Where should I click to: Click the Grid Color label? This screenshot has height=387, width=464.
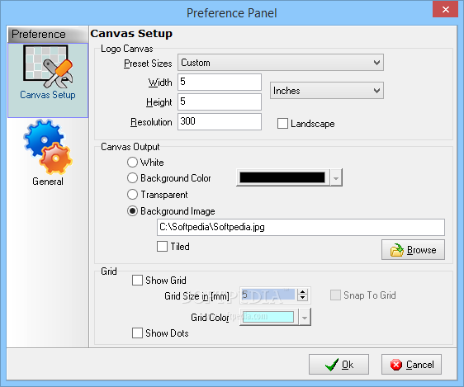coord(210,317)
